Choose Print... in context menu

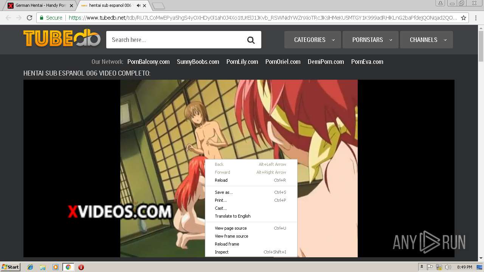[251, 200]
